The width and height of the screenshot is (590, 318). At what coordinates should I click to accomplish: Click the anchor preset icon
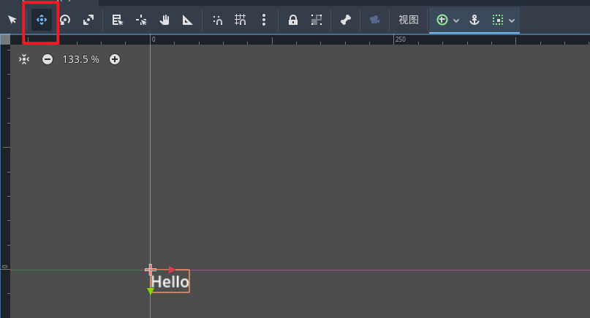point(474,20)
